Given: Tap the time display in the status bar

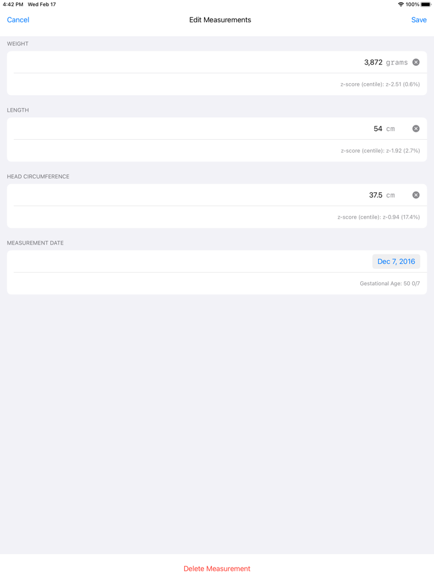Looking at the screenshot, I should (12, 4).
